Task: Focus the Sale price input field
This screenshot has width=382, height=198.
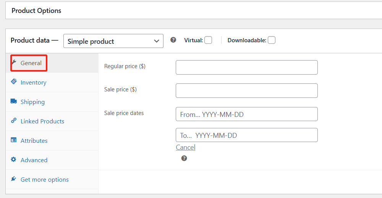Action: click(246, 91)
